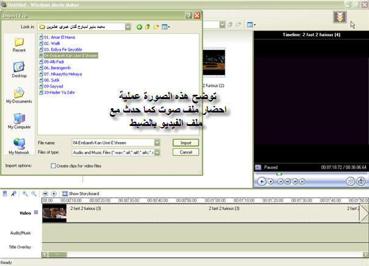
Task: Expand the Files of type dropdown
Action: 157,152
